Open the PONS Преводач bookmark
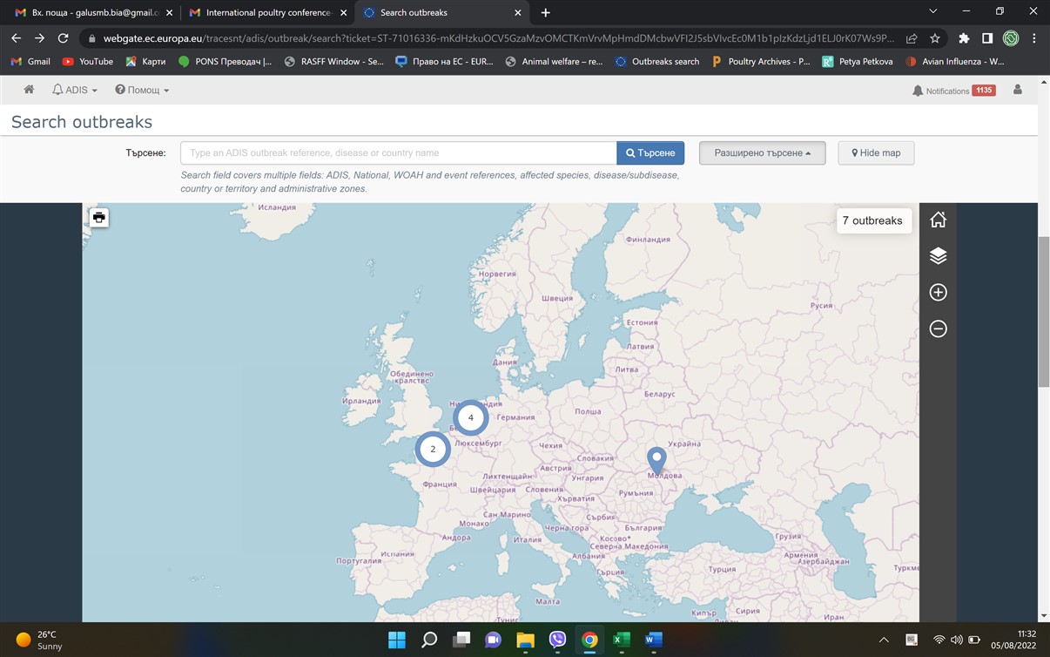The width and height of the screenshot is (1050, 657). (225, 62)
